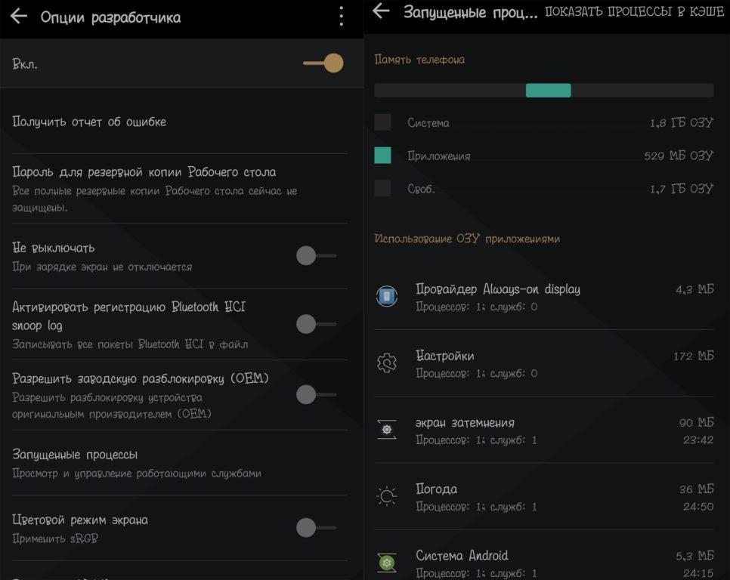Tap the grey Своб. legend swatch
The image size is (730, 580).
point(382,188)
